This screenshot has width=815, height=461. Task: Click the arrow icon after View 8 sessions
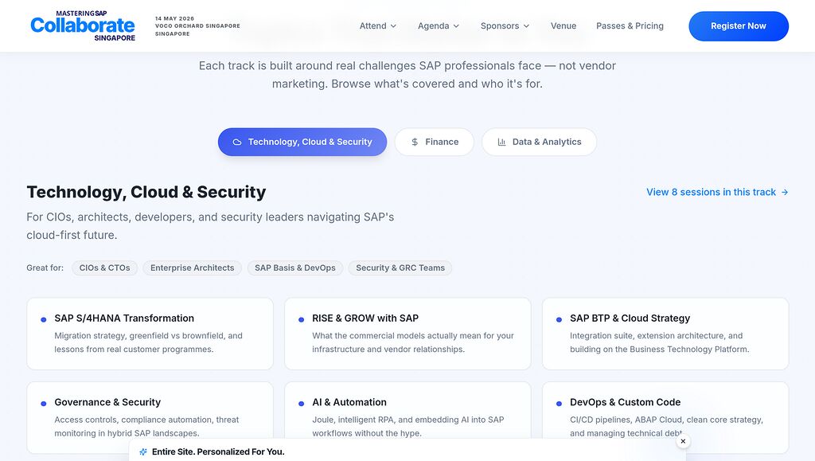click(x=785, y=193)
